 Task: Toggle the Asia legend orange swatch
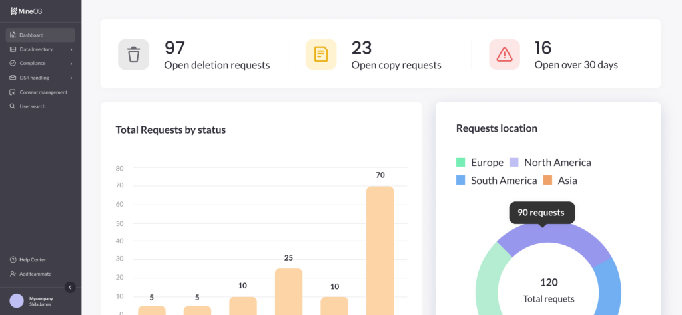547,180
